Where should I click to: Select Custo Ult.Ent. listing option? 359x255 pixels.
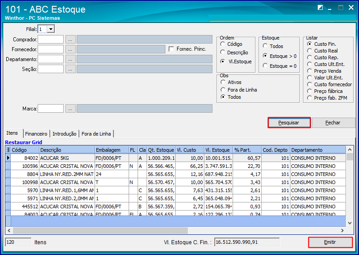(310, 64)
